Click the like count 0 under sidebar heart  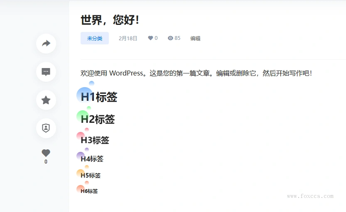click(x=46, y=162)
